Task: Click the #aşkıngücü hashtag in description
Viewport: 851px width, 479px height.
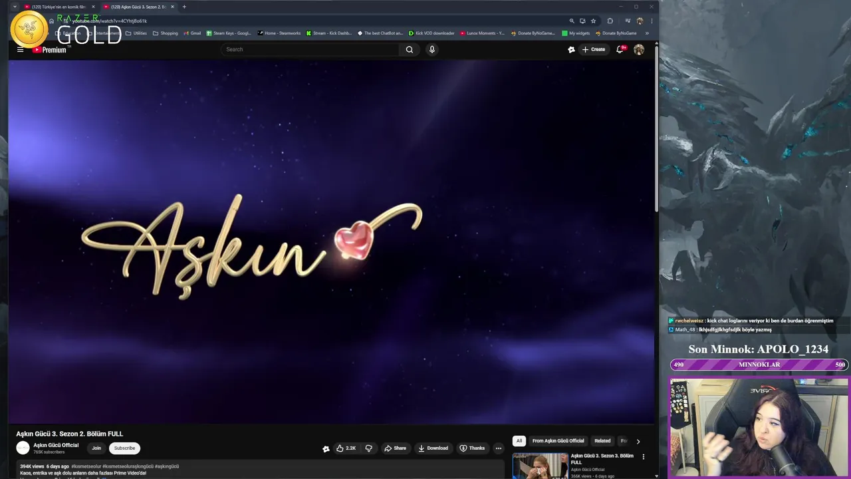Action: tap(167, 466)
